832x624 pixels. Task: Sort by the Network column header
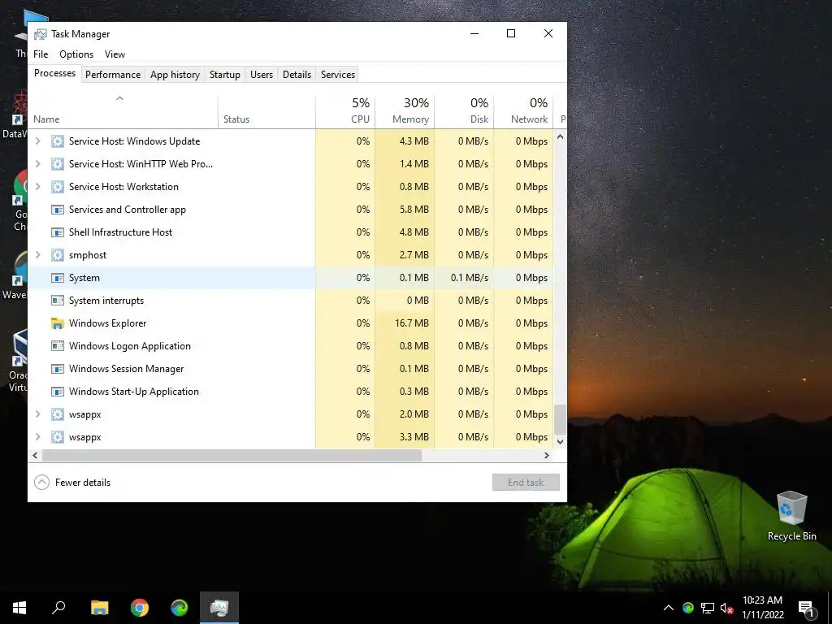524,112
